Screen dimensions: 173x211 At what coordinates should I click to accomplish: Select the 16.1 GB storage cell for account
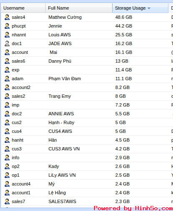coord(124,52)
